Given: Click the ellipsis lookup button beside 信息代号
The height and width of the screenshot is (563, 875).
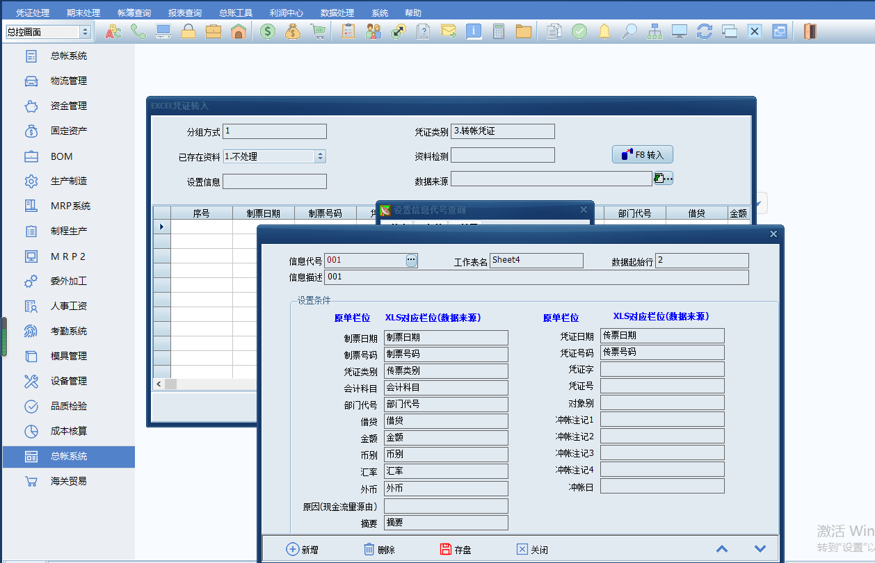Looking at the screenshot, I should point(412,260).
